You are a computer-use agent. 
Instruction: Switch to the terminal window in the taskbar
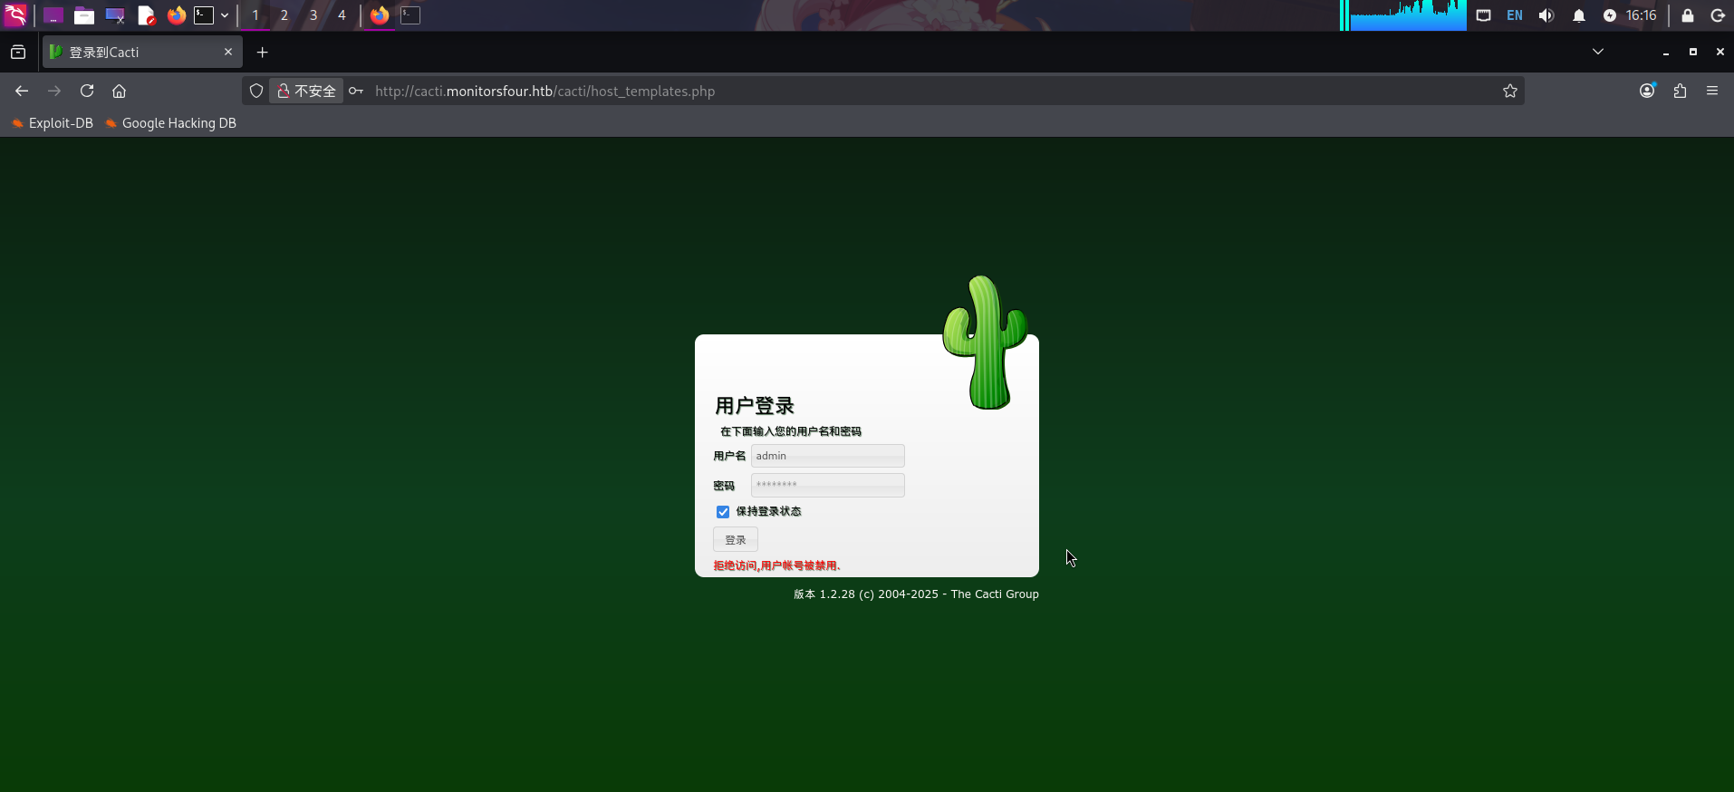(x=410, y=15)
